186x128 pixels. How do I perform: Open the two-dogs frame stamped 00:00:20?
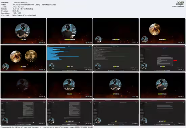[x=23, y=58]
